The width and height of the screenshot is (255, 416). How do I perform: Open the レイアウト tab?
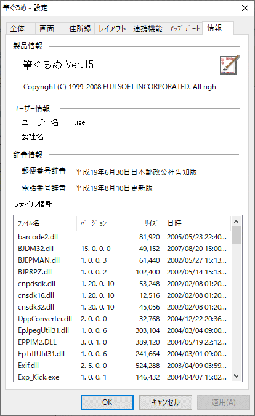pyautogui.click(x=112, y=28)
